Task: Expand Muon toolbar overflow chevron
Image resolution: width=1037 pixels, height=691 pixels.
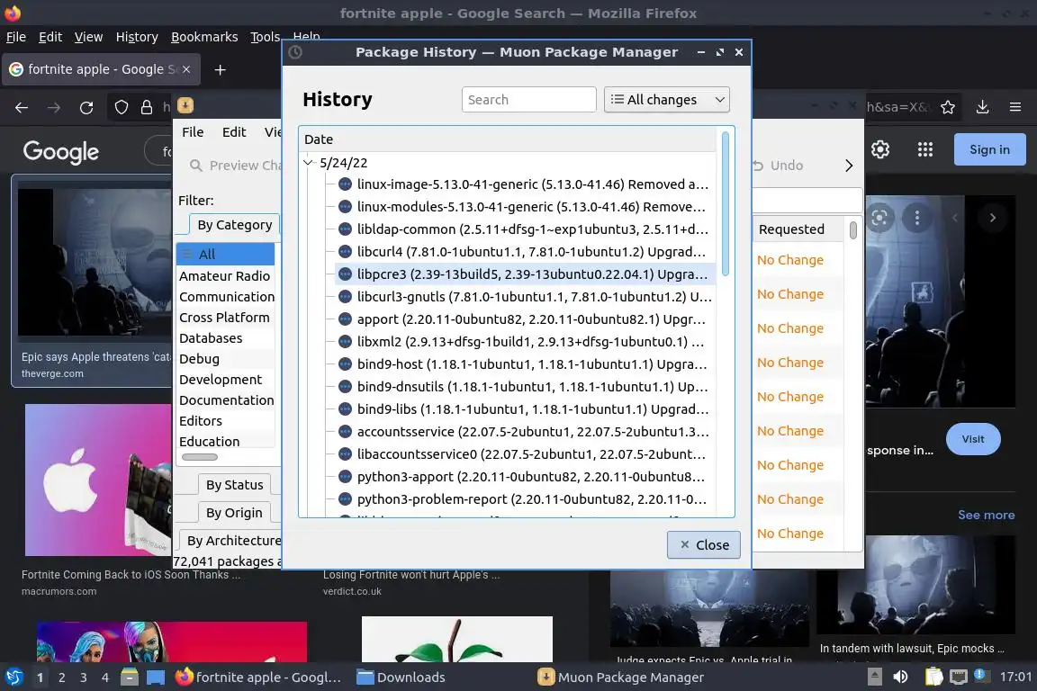Action: (x=849, y=166)
